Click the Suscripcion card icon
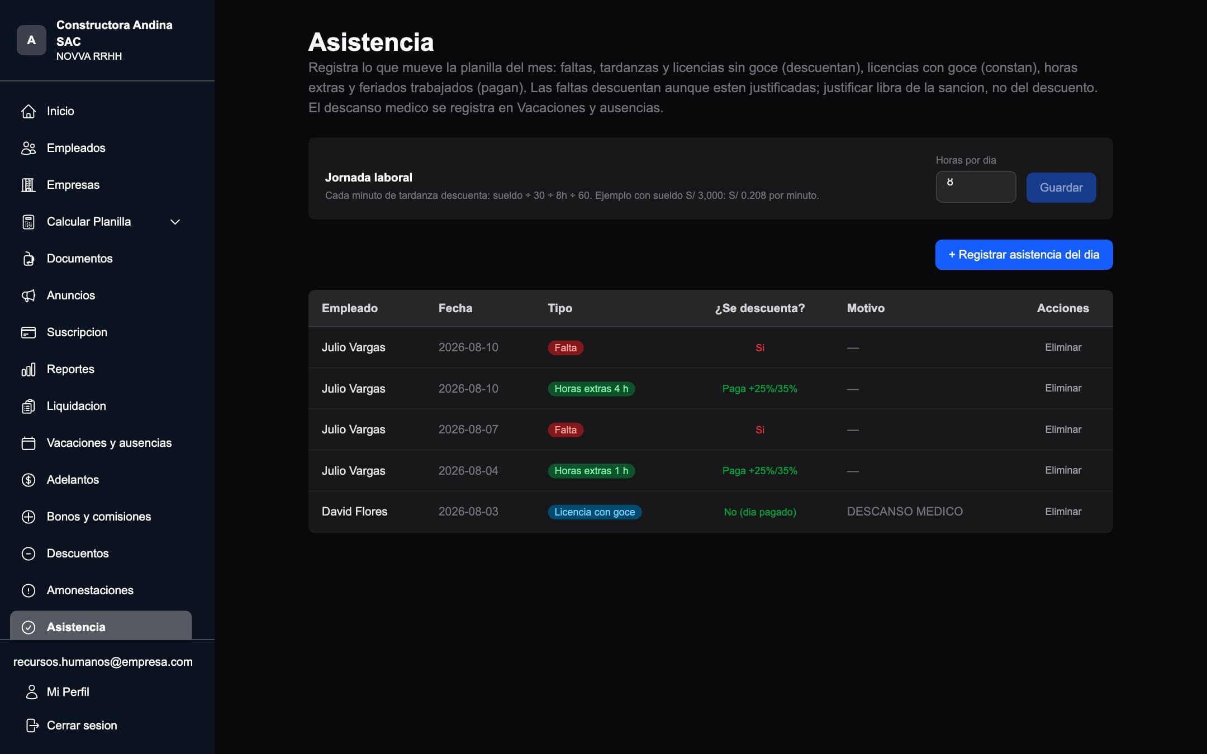This screenshot has width=1207, height=754. click(x=28, y=332)
